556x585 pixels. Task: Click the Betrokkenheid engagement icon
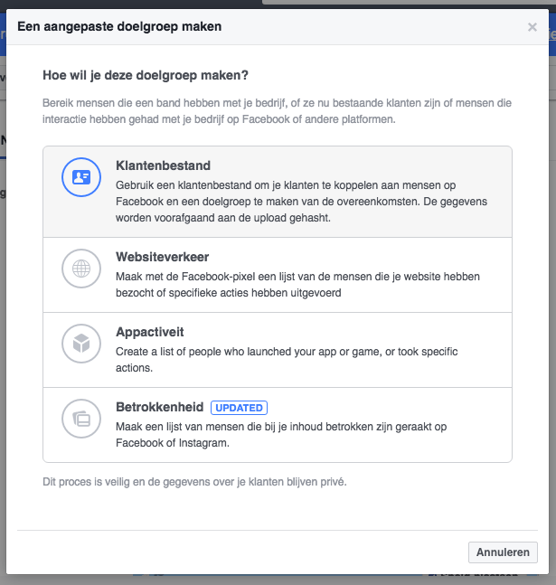point(81,419)
